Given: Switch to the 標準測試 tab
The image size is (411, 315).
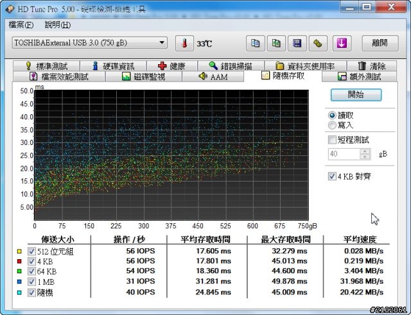Looking at the screenshot, I should point(46,66).
